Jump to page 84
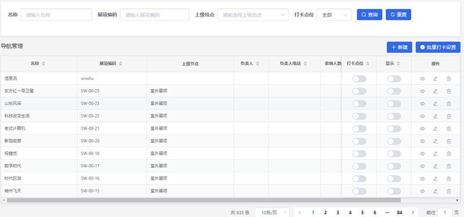The width and height of the screenshot is (464, 217). click(x=400, y=212)
